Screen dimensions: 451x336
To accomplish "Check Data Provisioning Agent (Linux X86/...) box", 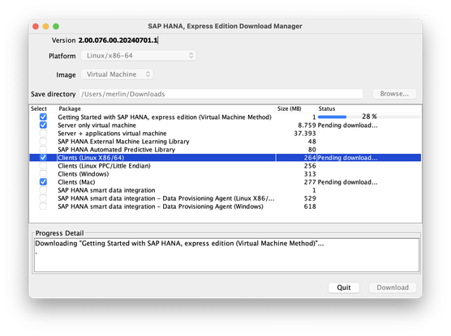I will point(43,198).
